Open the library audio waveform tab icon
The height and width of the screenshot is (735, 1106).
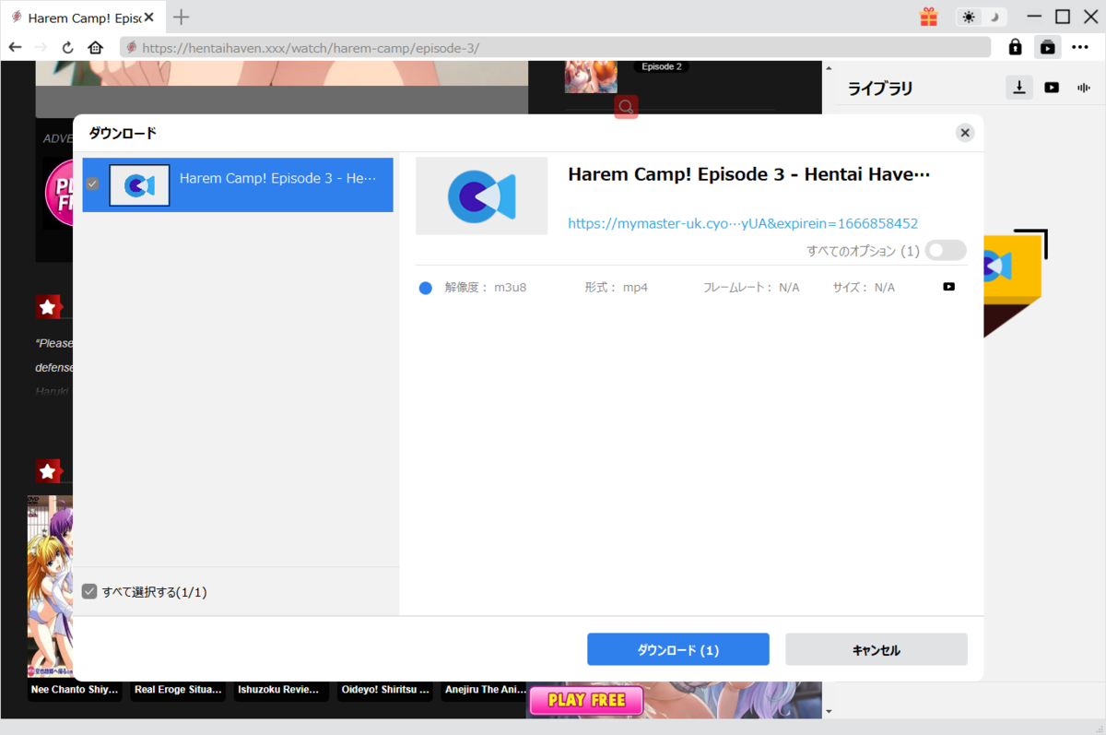(1084, 88)
